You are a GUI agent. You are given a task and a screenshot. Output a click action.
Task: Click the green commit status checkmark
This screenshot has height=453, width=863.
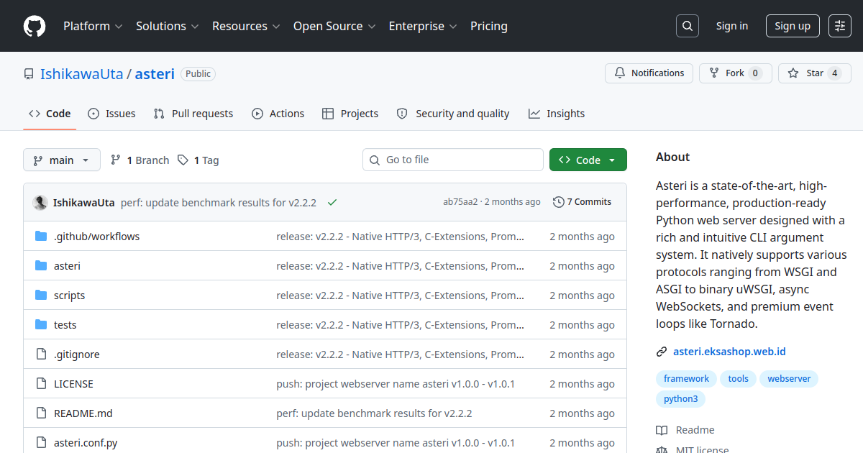332,203
